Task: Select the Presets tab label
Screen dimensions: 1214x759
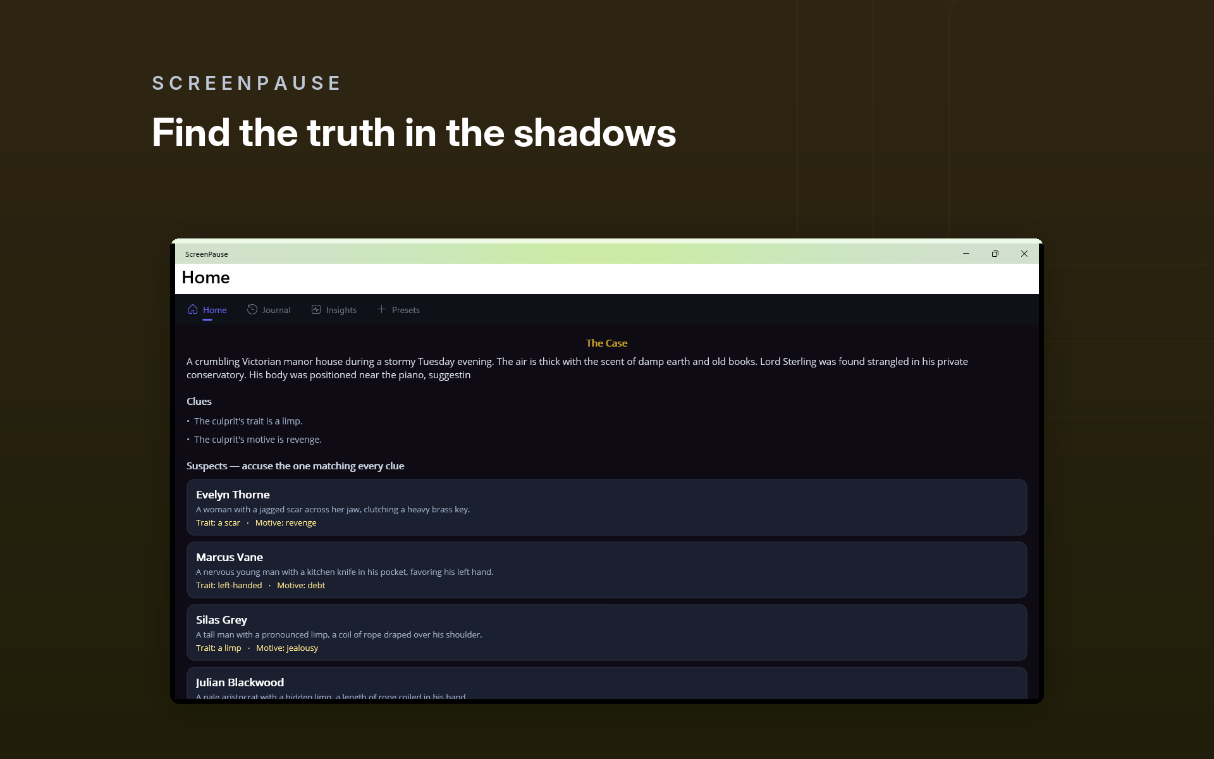Action: click(x=405, y=310)
